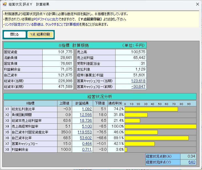
Task: Click the 受取利息配当金 value 31
Action: pos(131,63)
